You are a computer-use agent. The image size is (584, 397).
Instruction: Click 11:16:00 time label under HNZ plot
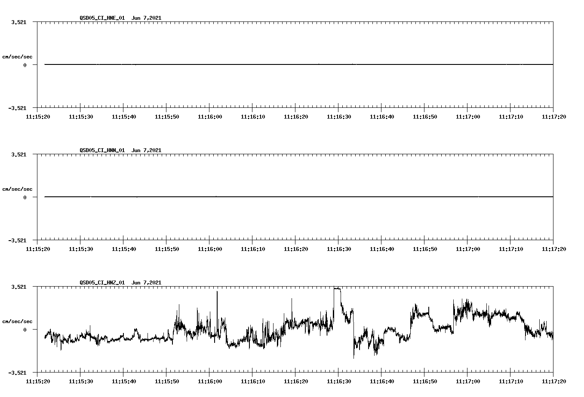pyautogui.click(x=210, y=382)
